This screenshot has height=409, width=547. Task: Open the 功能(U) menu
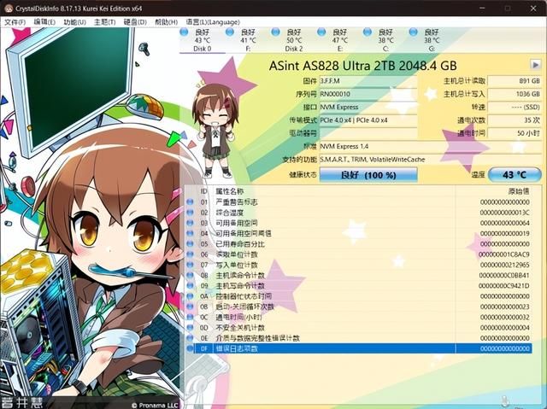74,22
